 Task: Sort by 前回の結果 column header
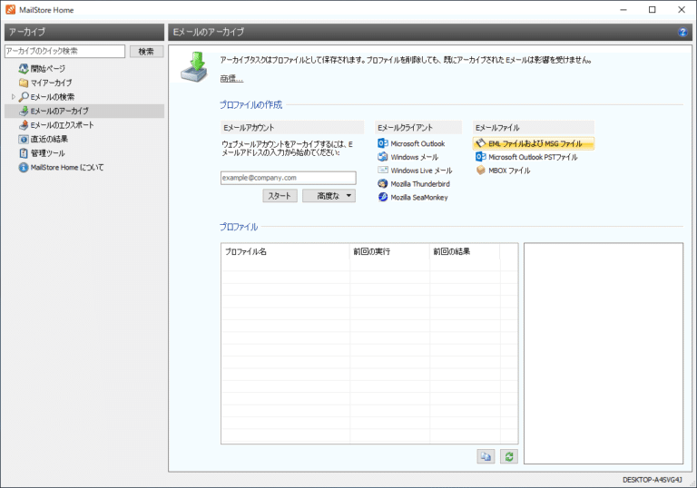pyautogui.click(x=465, y=251)
